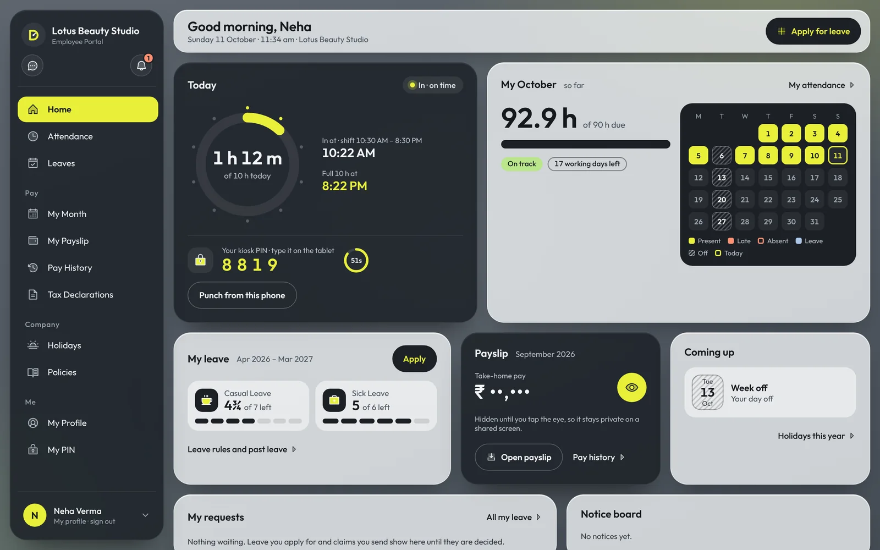The image size is (880, 550).
Task: Click the My Profile person icon
Action: coord(33,423)
